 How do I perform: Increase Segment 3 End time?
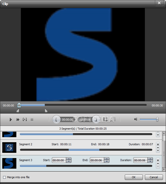coord(107,159)
